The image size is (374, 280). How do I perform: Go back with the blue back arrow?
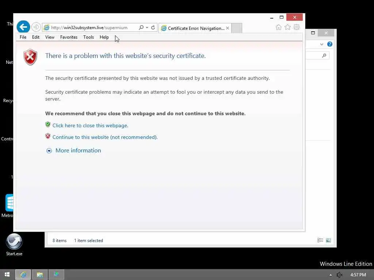pyautogui.click(x=23, y=27)
